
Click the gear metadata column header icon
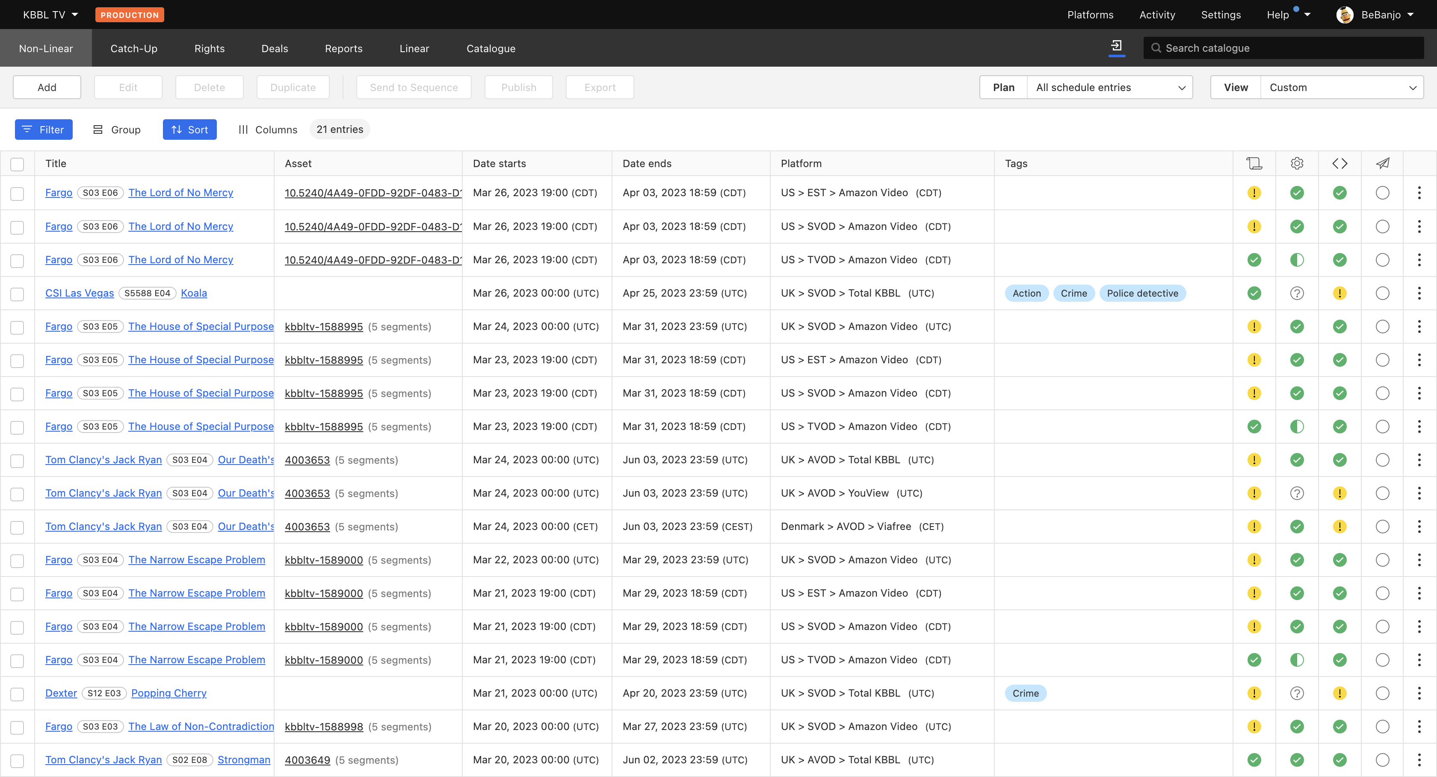pyautogui.click(x=1296, y=163)
